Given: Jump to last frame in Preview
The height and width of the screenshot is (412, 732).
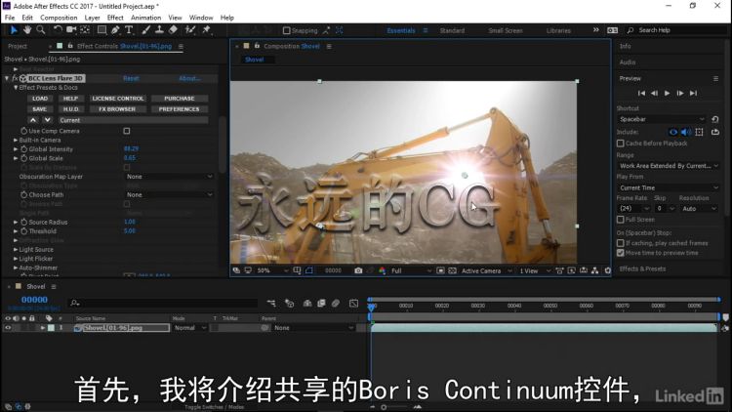Looking at the screenshot, I should pyautogui.click(x=694, y=93).
